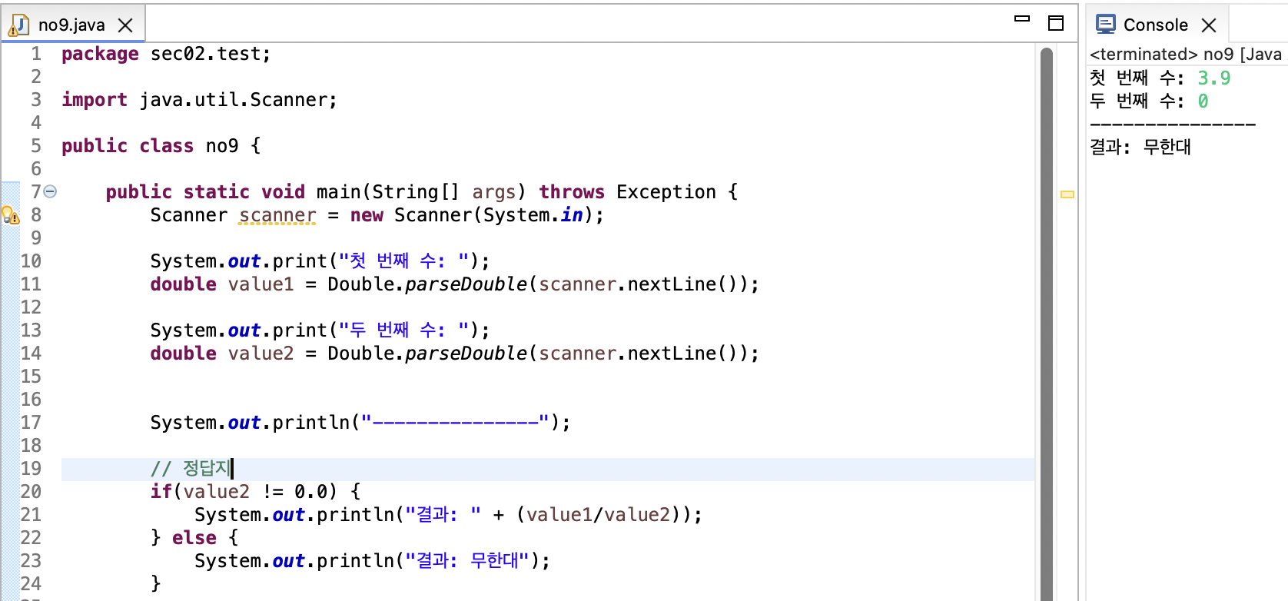Click the 'if' keyword on line 20
The image size is (1288, 601).
[161, 492]
